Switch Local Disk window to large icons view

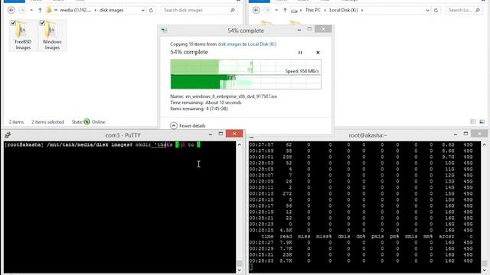coord(482,121)
